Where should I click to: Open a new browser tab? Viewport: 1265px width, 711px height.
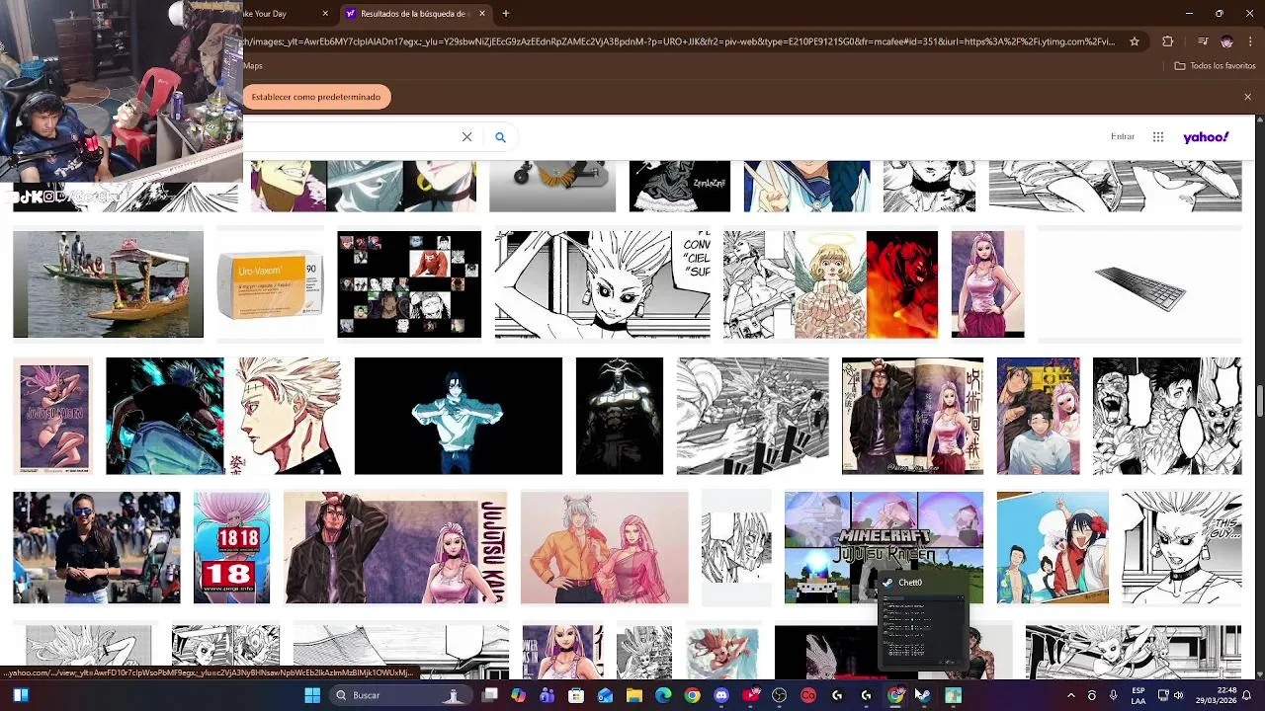point(506,14)
